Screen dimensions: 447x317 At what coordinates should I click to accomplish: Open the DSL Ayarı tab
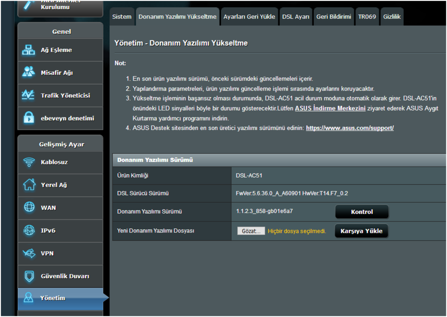[296, 16]
